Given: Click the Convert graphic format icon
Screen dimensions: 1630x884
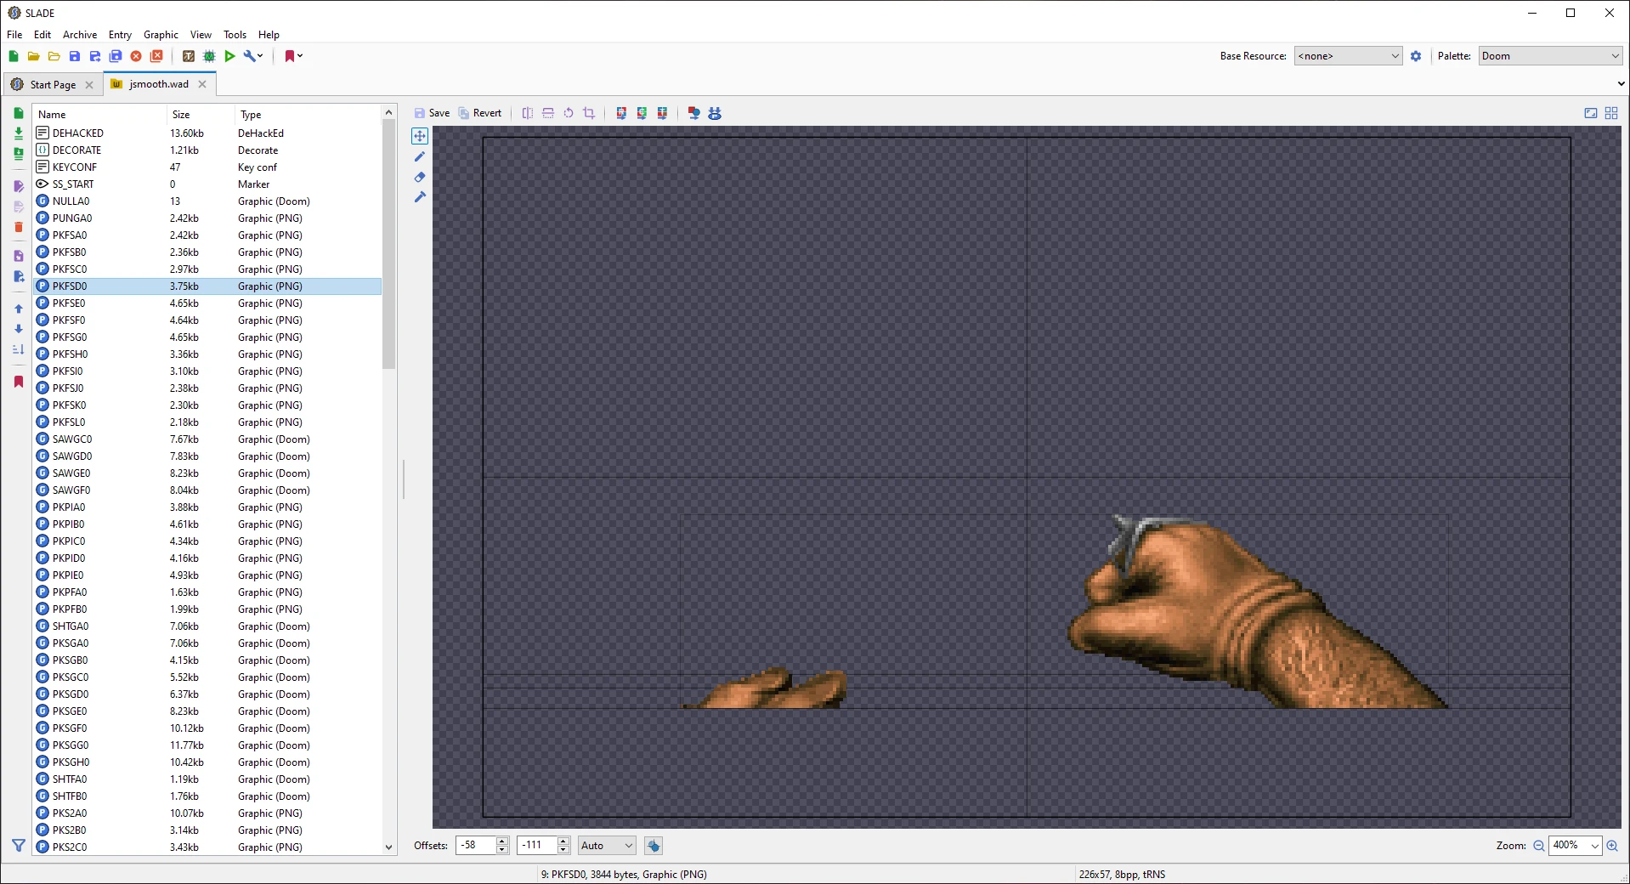Looking at the screenshot, I should coord(694,113).
